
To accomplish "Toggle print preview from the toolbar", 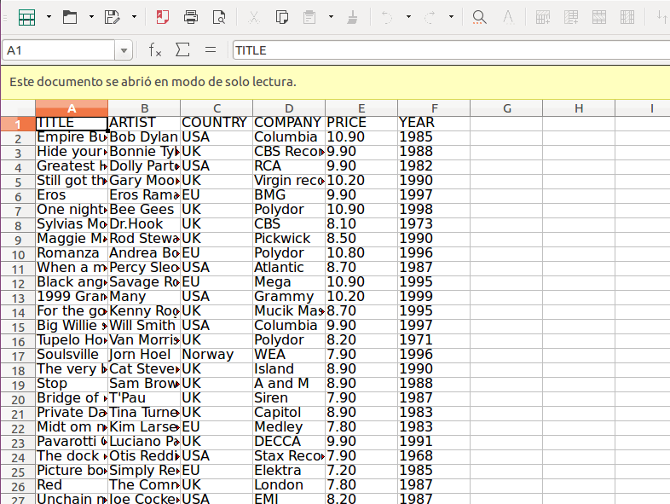I will 219,17.
